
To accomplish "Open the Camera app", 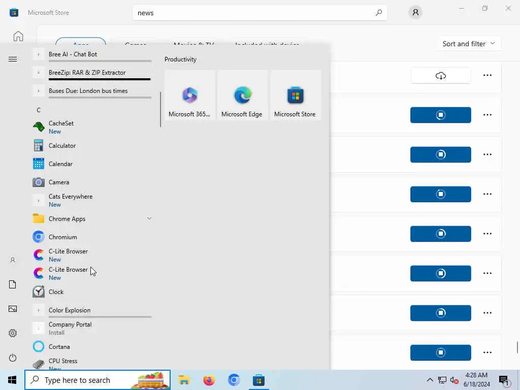I will click(x=91, y=182).
